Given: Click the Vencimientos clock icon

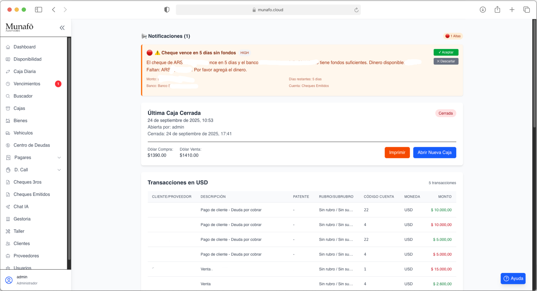Looking at the screenshot, I should pos(8,84).
